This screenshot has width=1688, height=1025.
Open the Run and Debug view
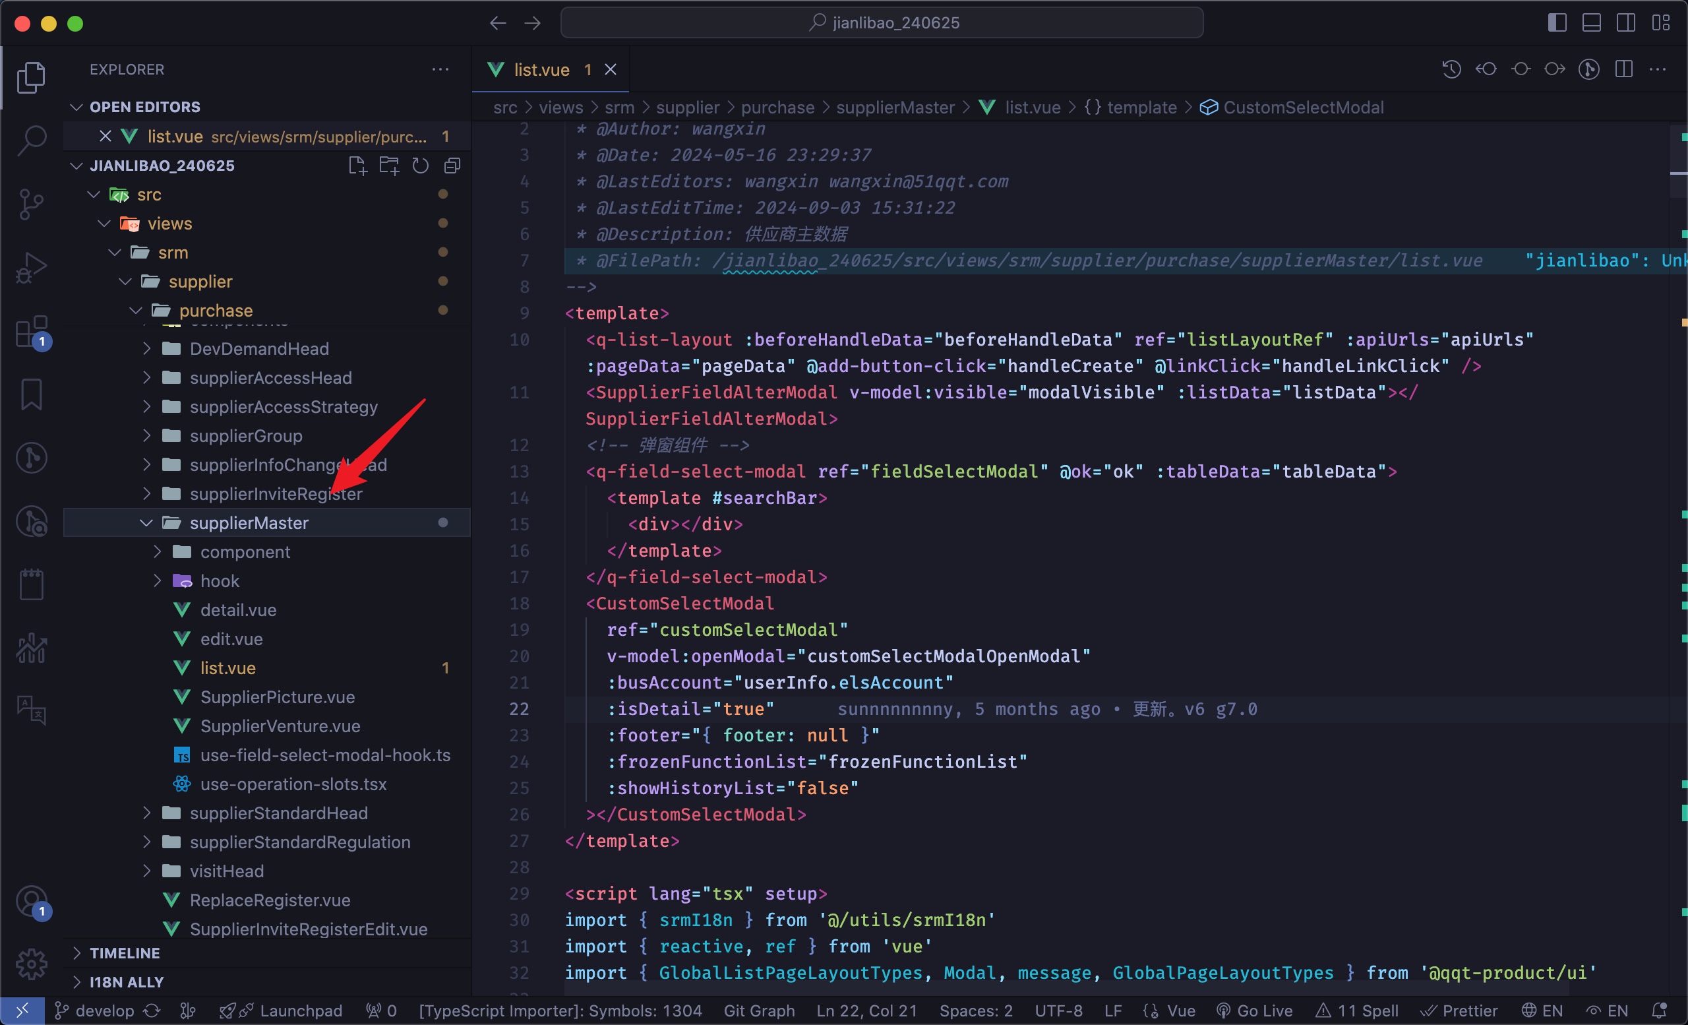pyautogui.click(x=31, y=268)
